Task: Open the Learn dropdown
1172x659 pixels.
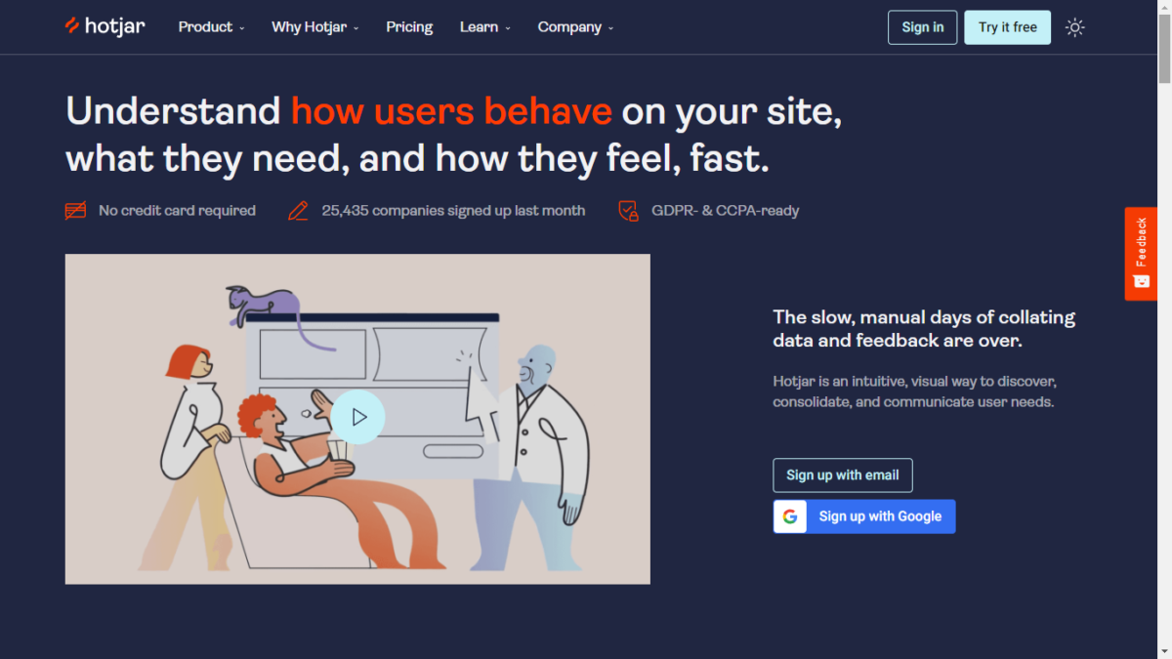Action: [x=485, y=27]
